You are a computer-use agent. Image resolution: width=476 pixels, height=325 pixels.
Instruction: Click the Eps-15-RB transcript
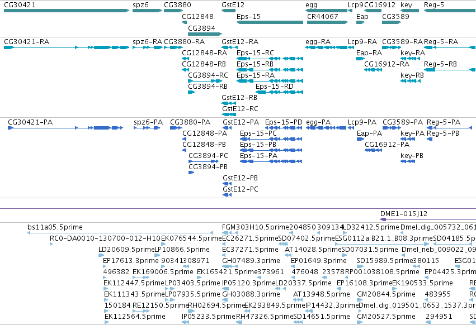(x=270, y=70)
